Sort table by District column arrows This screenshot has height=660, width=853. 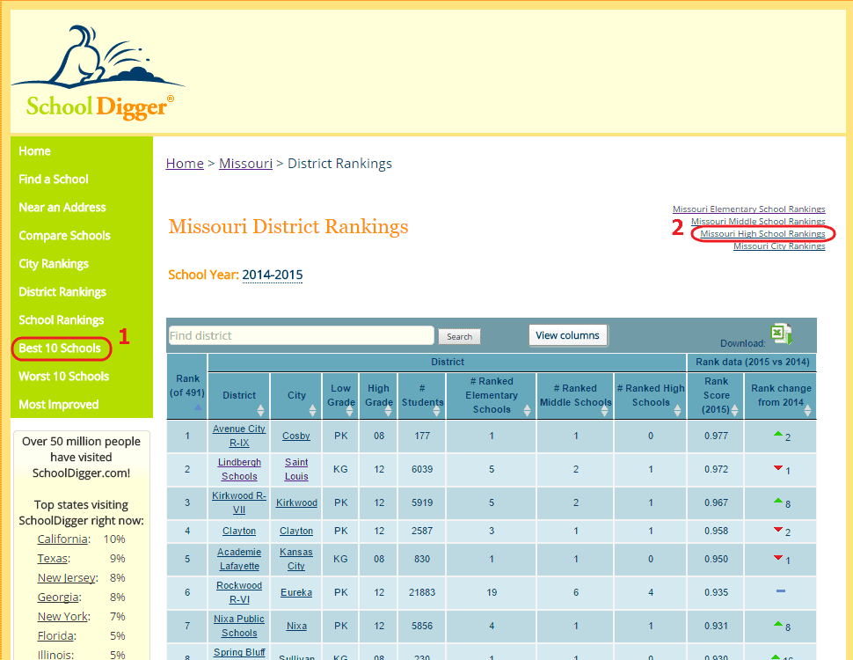coord(261,410)
